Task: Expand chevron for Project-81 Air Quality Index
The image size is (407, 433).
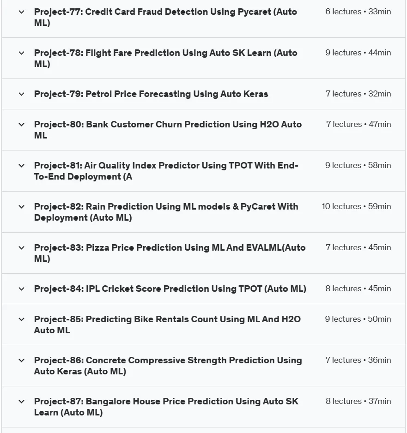Action: [22, 166]
